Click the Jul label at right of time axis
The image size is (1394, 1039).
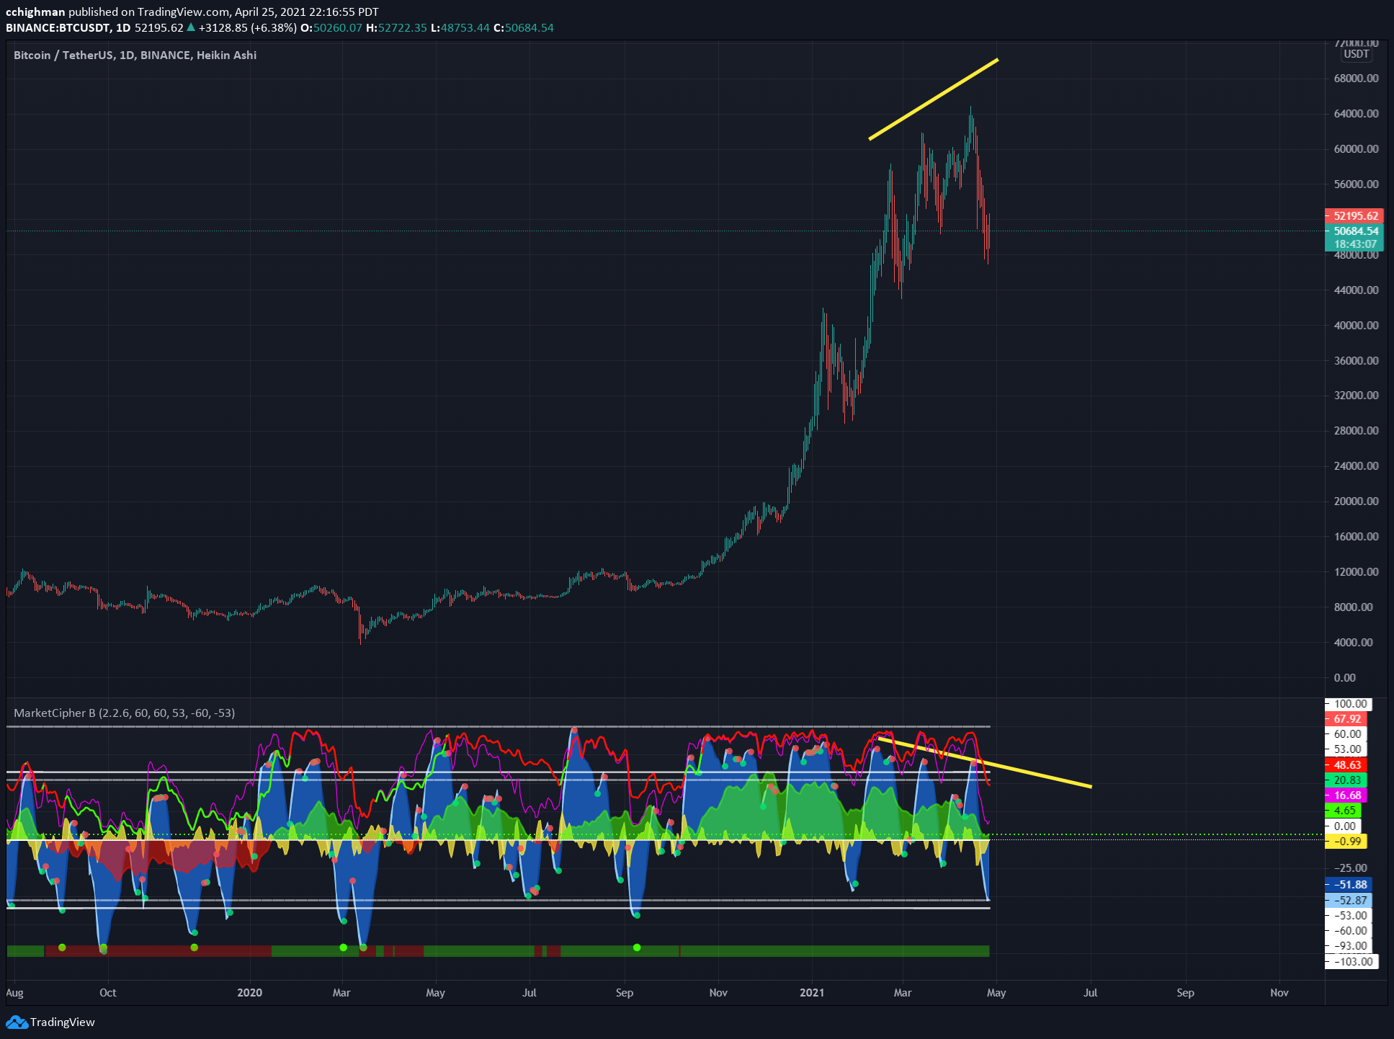(x=1090, y=992)
